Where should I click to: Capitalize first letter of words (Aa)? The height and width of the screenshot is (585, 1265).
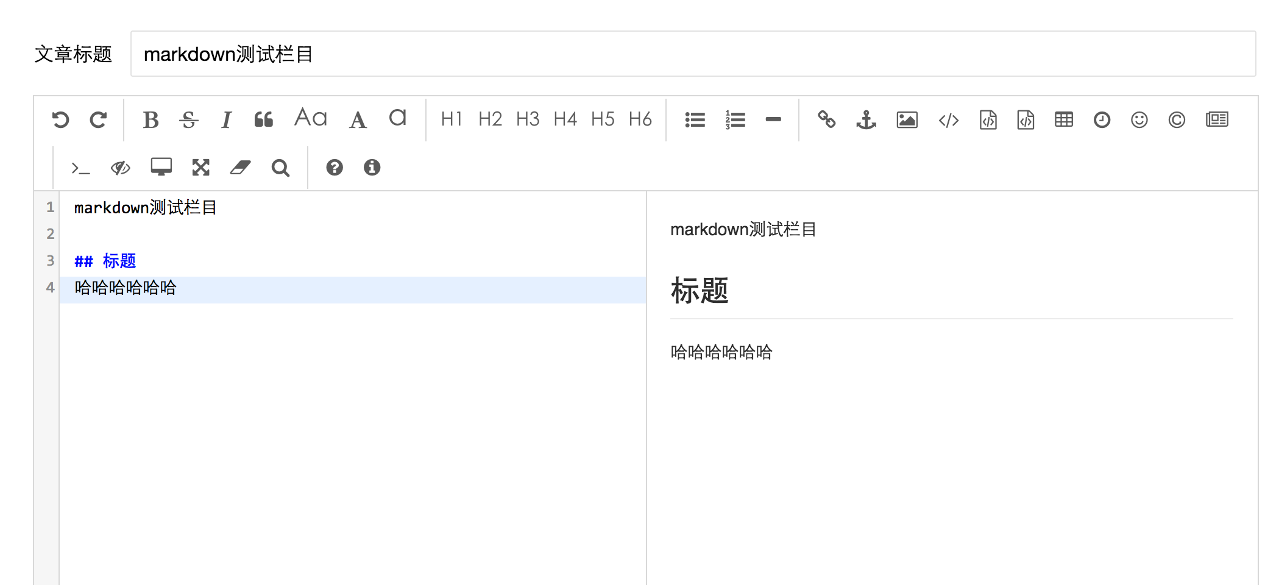click(311, 117)
